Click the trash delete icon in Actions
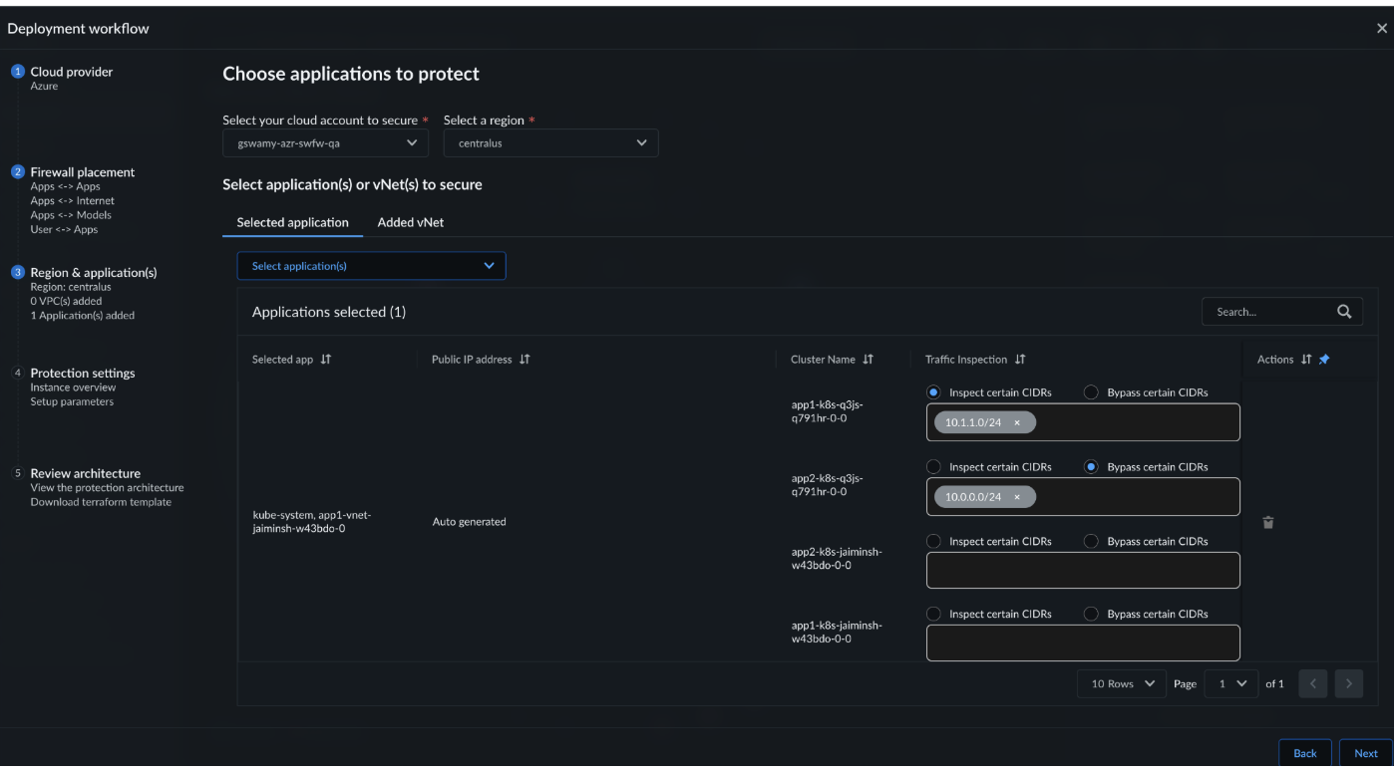 tap(1267, 522)
